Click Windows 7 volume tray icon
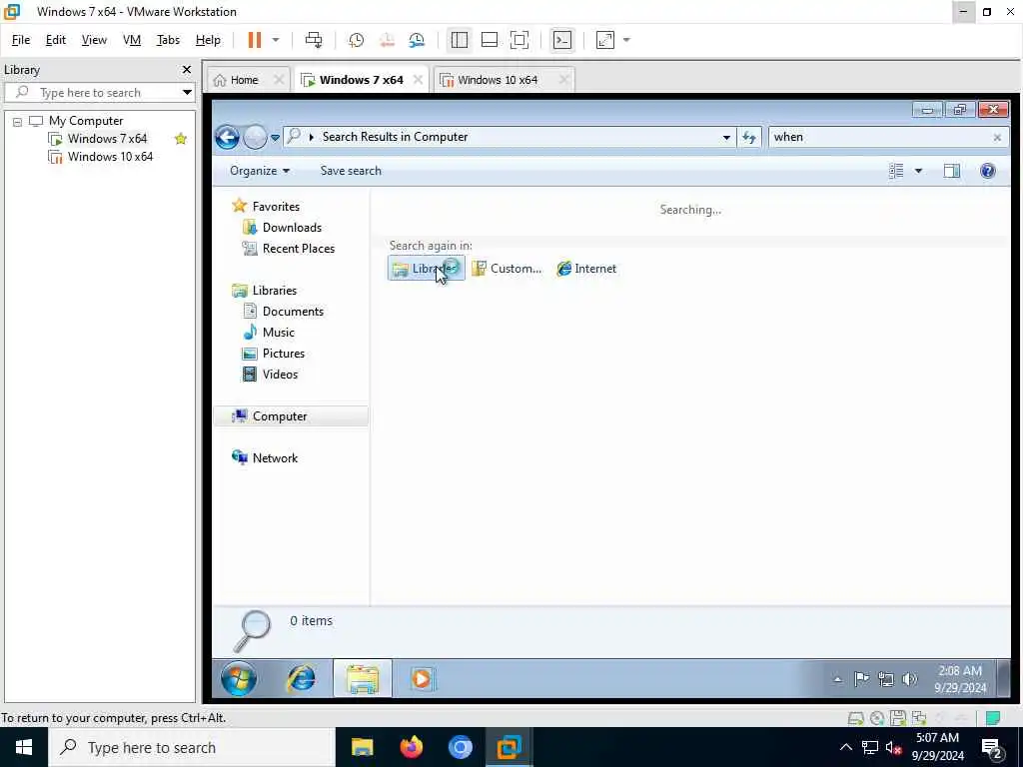Screen dimensions: 1023x767 tap(909, 679)
